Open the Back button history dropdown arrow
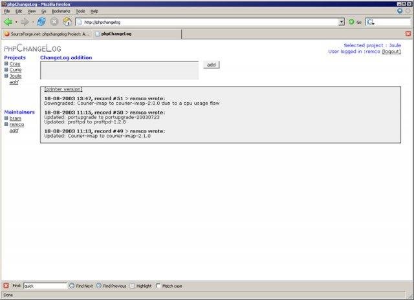The width and height of the screenshot is (414, 300). coord(16,22)
